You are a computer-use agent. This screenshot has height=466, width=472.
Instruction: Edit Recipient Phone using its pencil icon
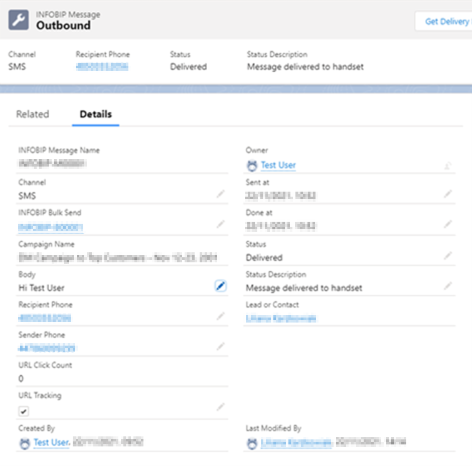pos(220,316)
